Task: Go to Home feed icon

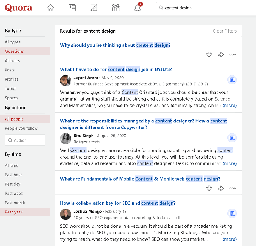Action: tap(50, 8)
